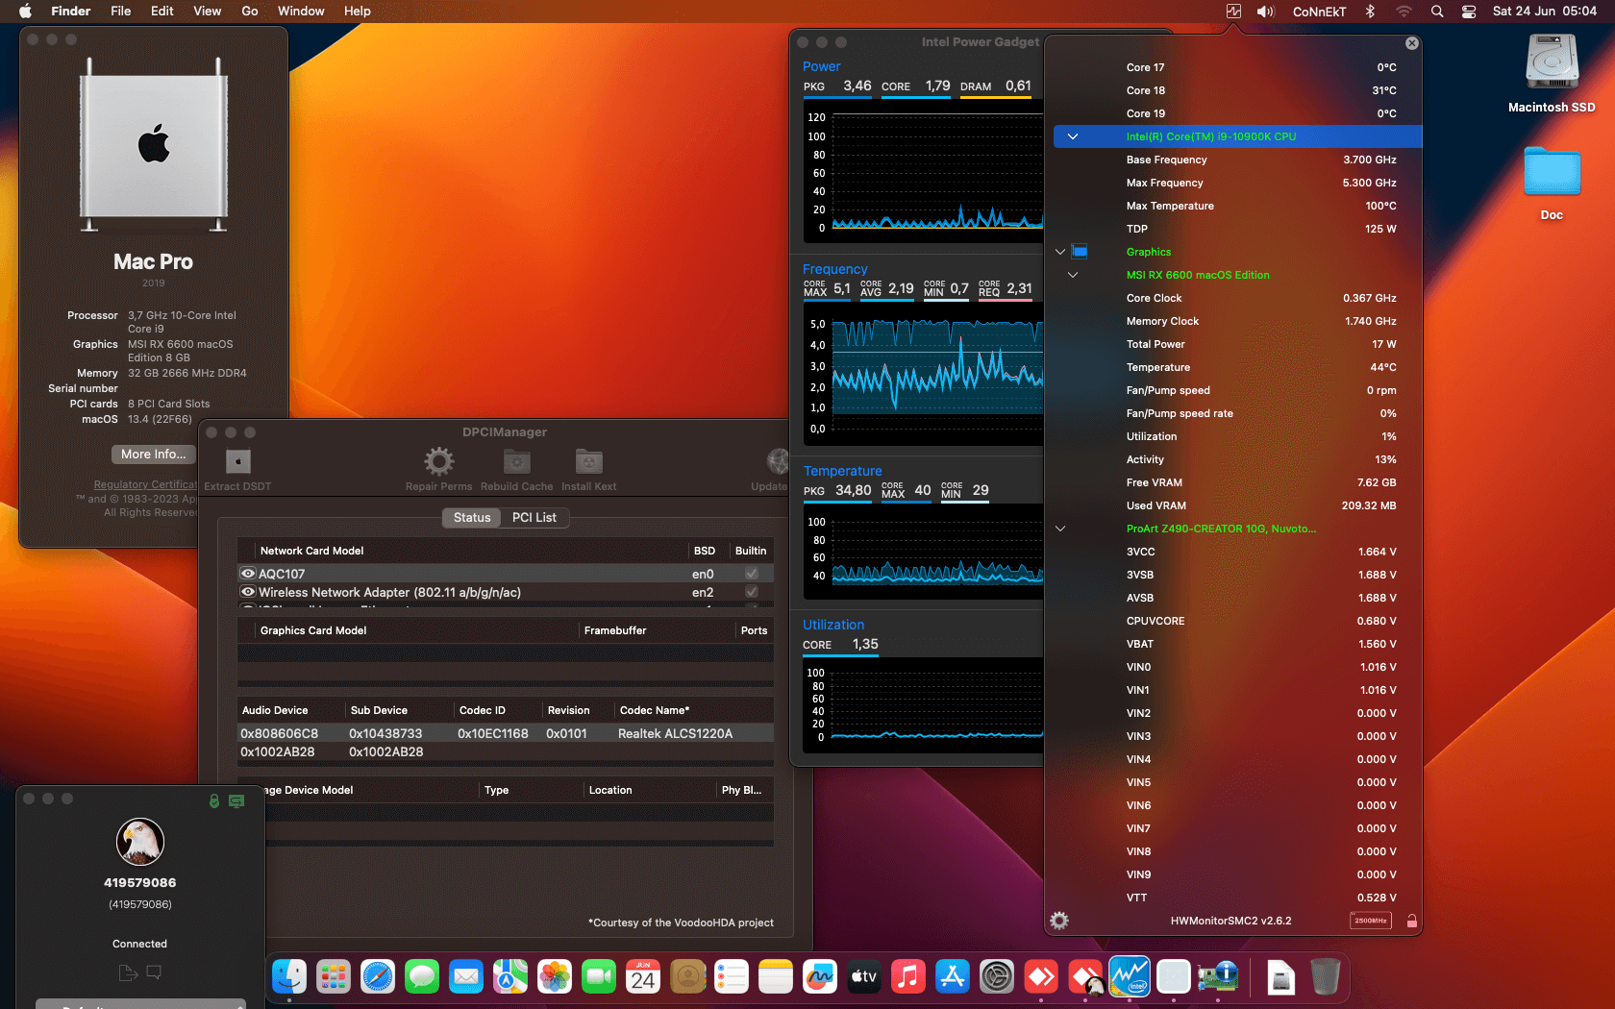Click the lock toggle in HWMonitorSMC2

[x=1411, y=920]
